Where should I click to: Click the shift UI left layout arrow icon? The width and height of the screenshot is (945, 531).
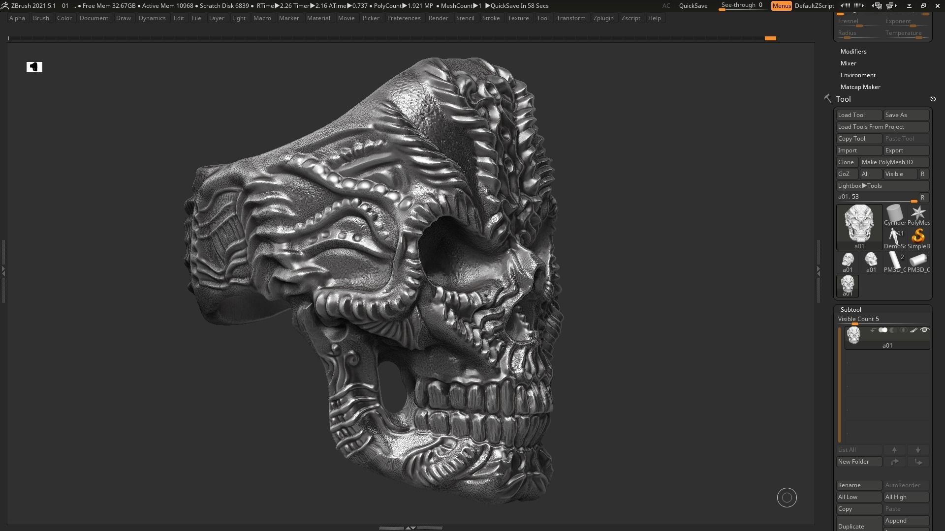[845, 6]
